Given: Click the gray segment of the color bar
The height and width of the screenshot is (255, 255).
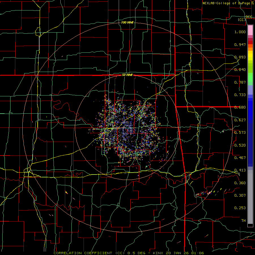Looking at the screenshot, I should pos(250,197).
